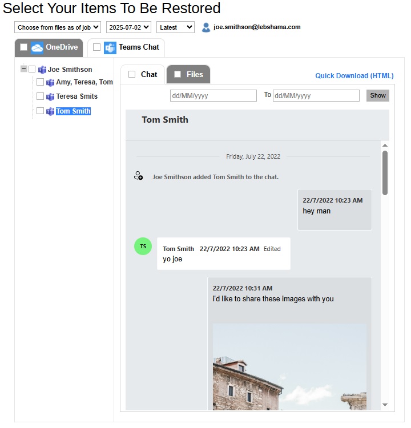Switch to the Teams Chat tab
The height and width of the screenshot is (428, 411).
pyautogui.click(x=126, y=48)
